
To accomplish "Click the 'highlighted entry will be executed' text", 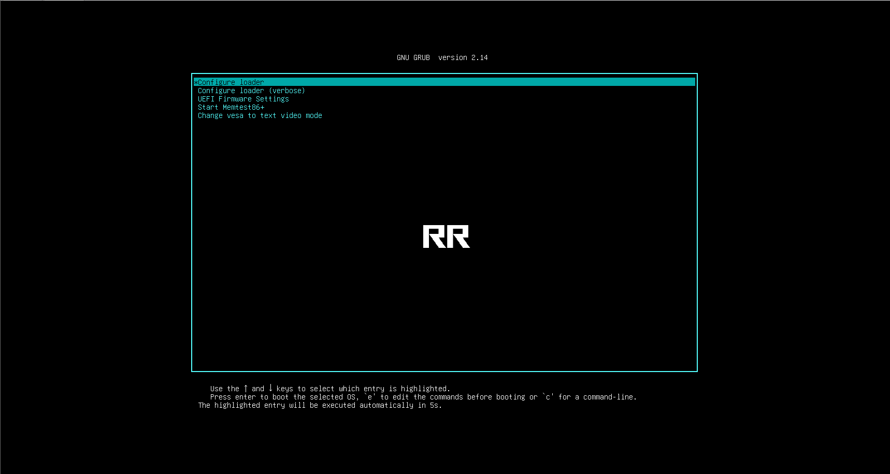I will (285, 405).
